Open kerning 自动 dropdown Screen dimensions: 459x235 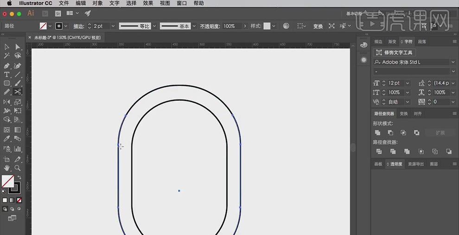[407, 102]
